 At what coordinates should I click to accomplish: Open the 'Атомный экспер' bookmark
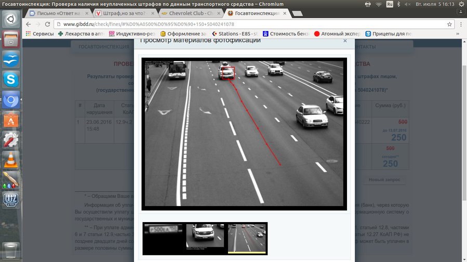click(337, 34)
